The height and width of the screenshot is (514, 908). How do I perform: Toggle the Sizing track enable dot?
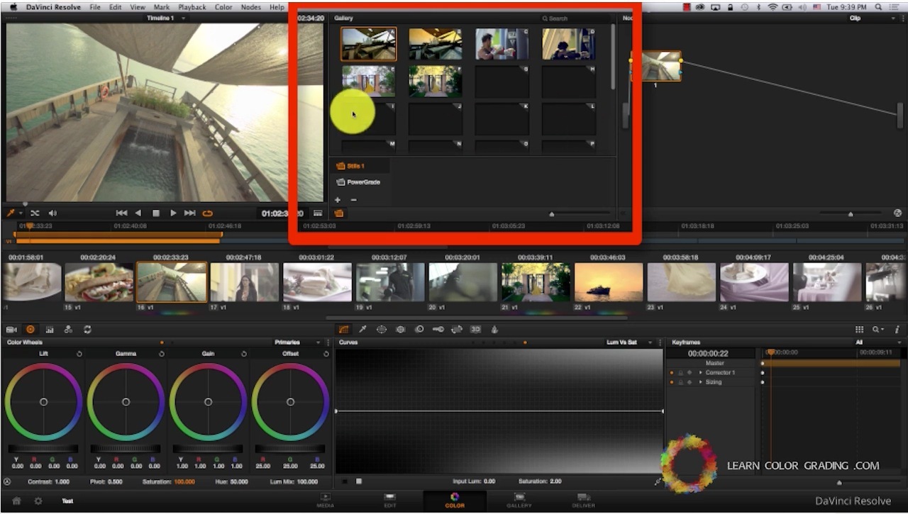click(671, 382)
